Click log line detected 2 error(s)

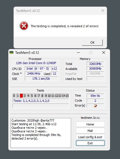pos(25,138)
